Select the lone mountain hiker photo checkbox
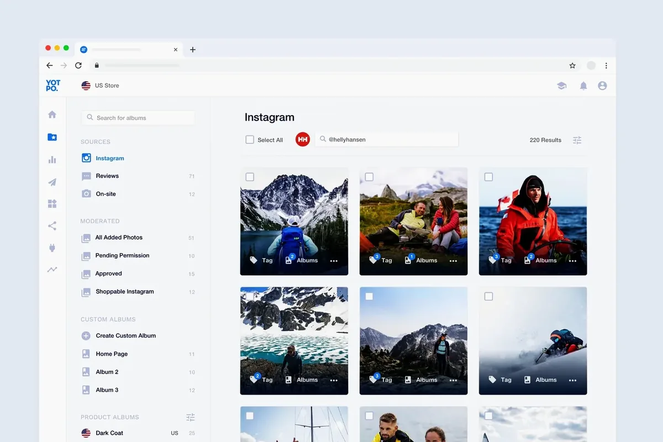Image resolution: width=663 pixels, height=442 pixels. coord(369,296)
